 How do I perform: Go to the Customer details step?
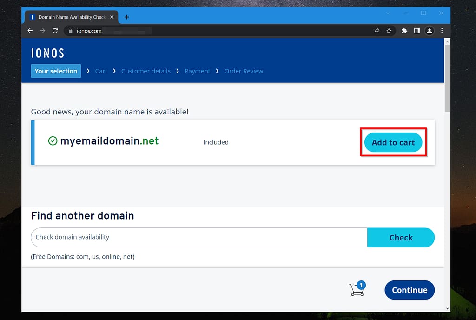(x=145, y=71)
